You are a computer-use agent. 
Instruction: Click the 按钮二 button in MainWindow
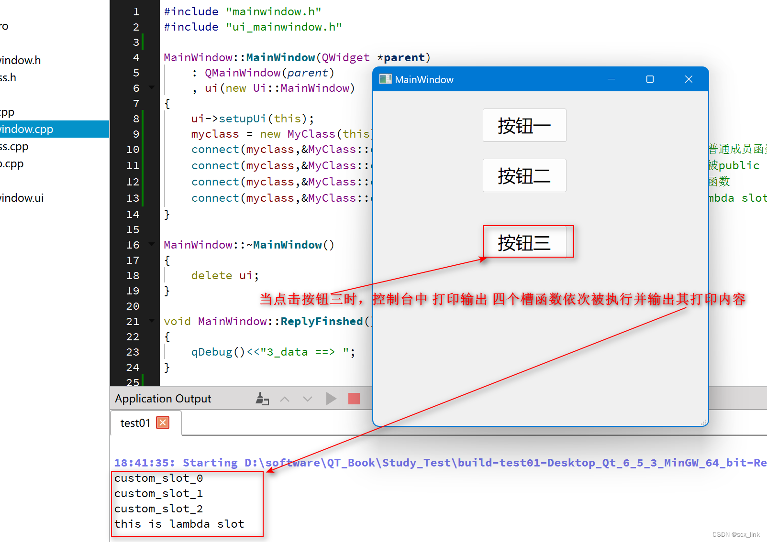pyautogui.click(x=524, y=175)
